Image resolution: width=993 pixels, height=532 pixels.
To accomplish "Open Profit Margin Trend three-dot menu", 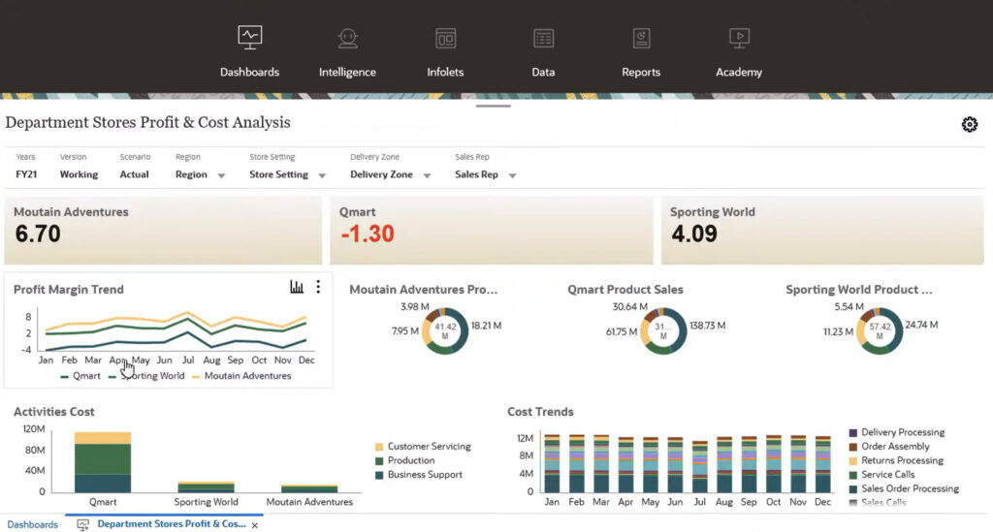I will tap(318, 288).
